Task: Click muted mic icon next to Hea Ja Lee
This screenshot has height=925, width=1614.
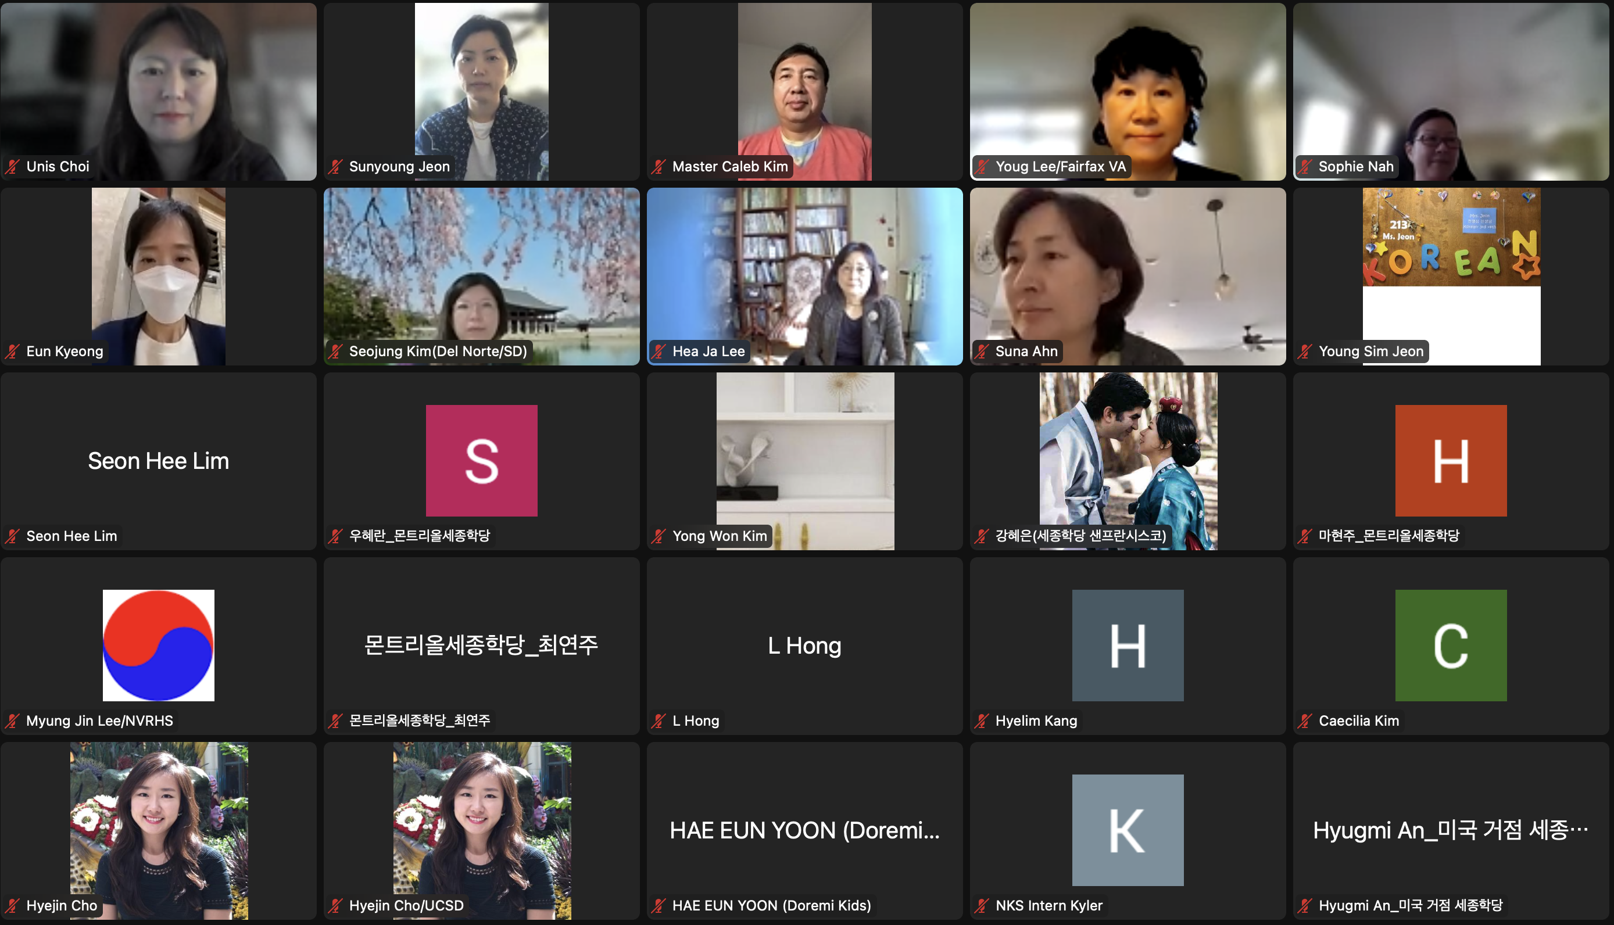Action: 659,352
